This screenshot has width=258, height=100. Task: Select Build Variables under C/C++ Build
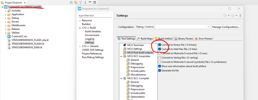pos(93,32)
